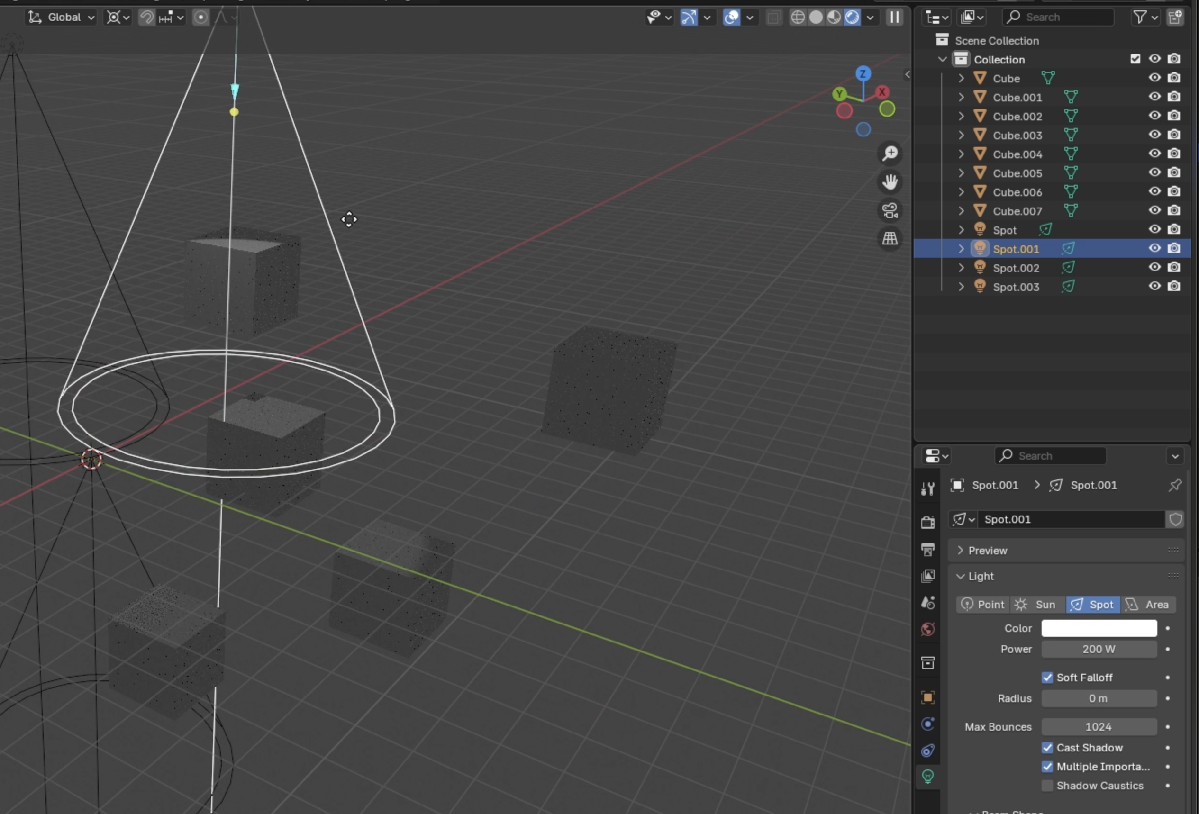Click the Power 200 W field
Viewport: 1199px width, 814px height.
(x=1099, y=649)
